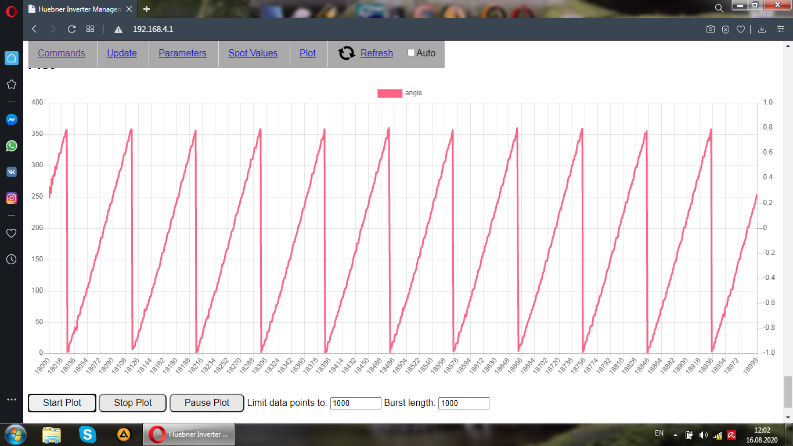Image resolution: width=793 pixels, height=446 pixels.
Task: Open the Windows Start menu
Action: pos(15,434)
